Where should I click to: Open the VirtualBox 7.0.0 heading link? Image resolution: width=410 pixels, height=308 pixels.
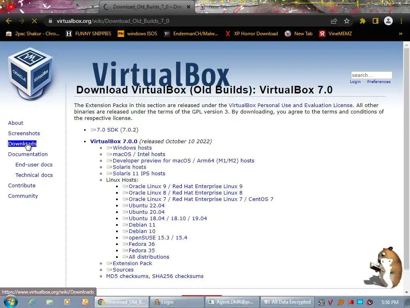coord(114,142)
